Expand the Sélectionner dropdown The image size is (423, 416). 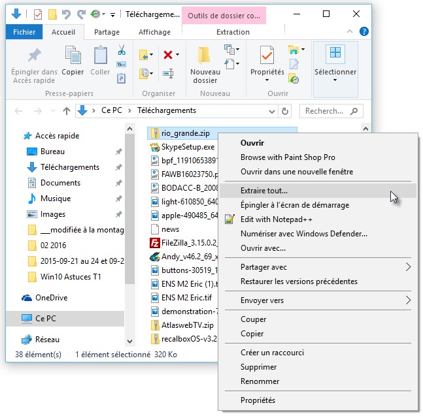click(x=335, y=65)
